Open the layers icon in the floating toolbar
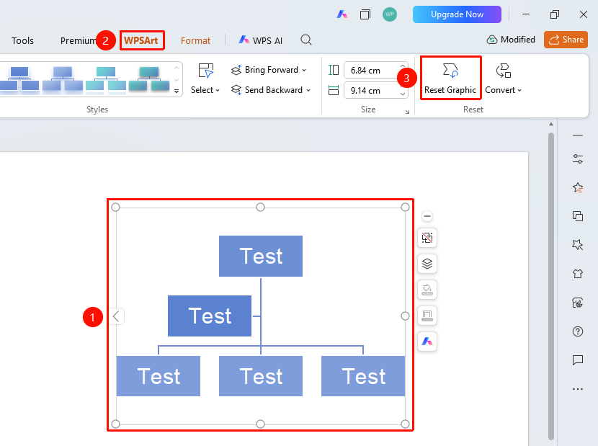Viewport: 598px width, 446px height. click(427, 264)
